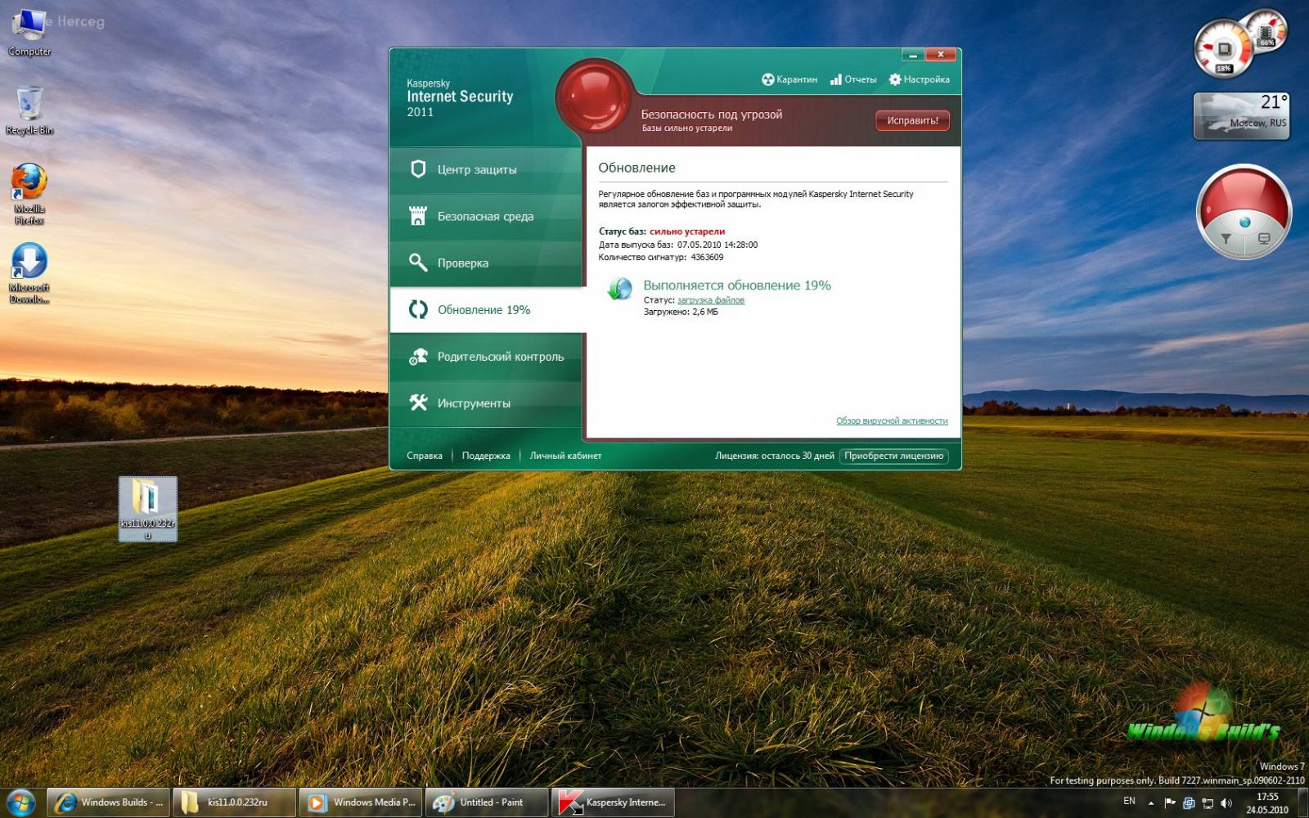The height and width of the screenshot is (818, 1309).
Task: Click the parental control people icon
Action: [418, 357]
